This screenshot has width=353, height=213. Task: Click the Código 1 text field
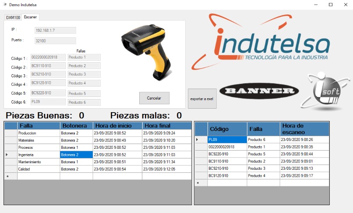pyautogui.click(x=48, y=57)
